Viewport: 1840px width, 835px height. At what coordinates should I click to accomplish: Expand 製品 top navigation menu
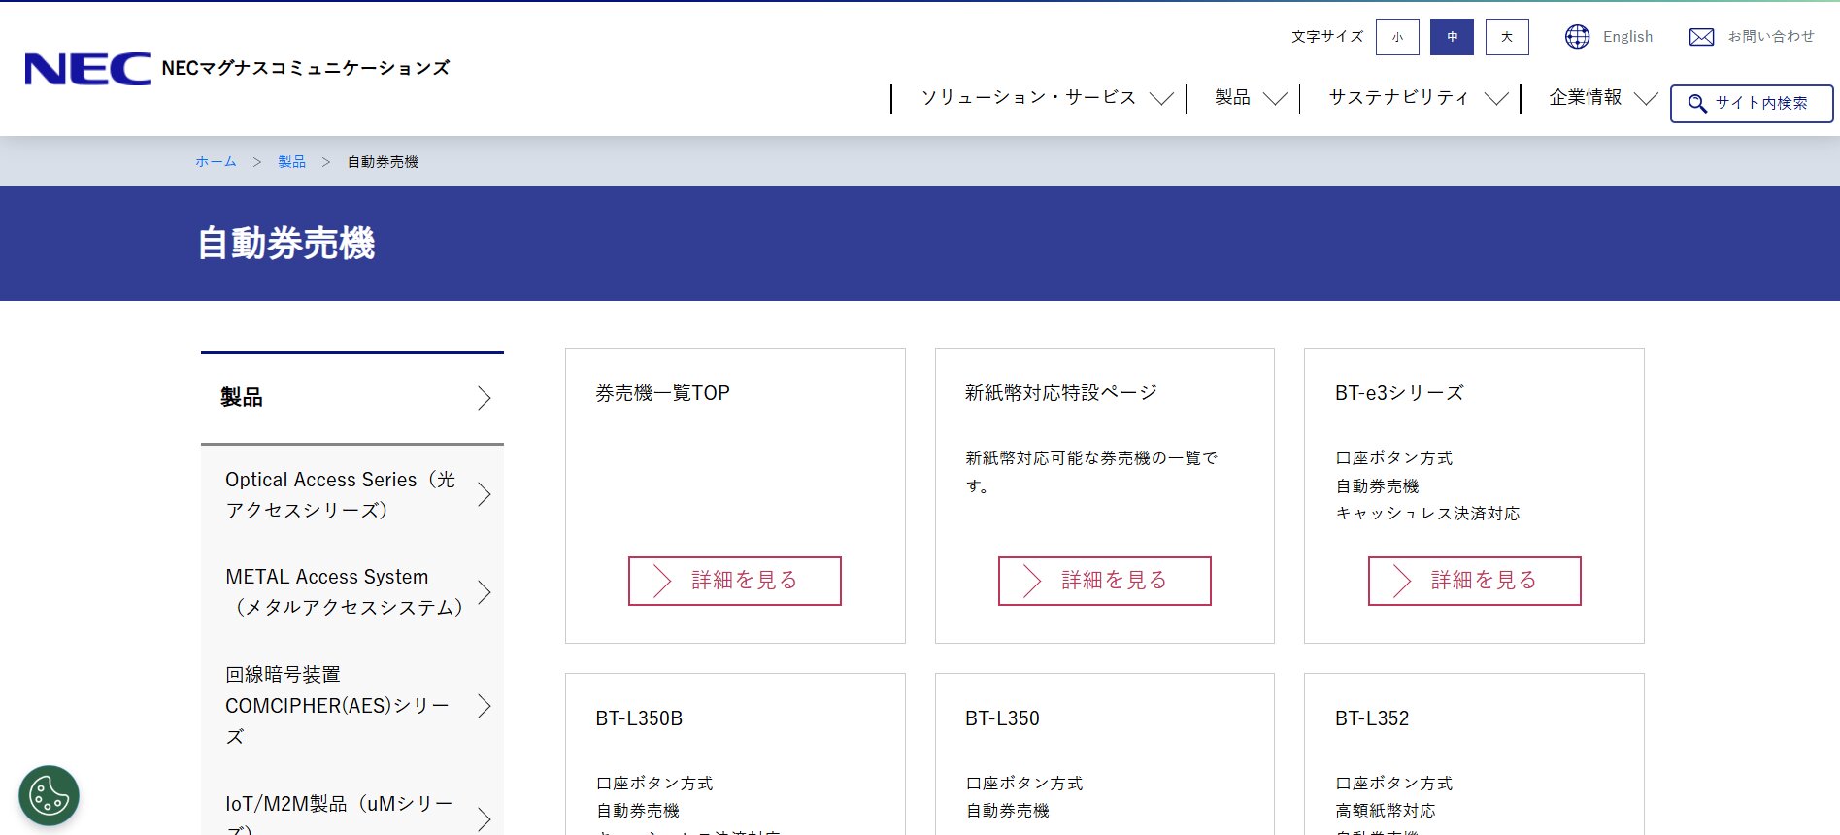[x=1232, y=98]
